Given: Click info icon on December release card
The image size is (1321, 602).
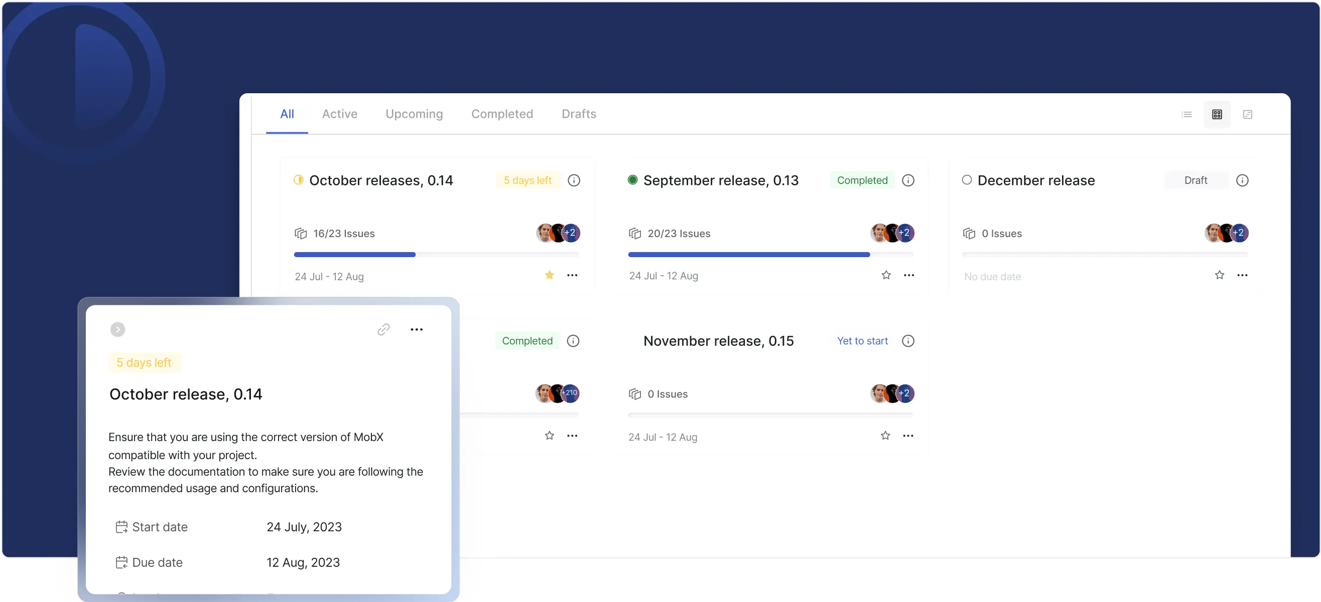Looking at the screenshot, I should pyautogui.click(x=1242, y=180).
